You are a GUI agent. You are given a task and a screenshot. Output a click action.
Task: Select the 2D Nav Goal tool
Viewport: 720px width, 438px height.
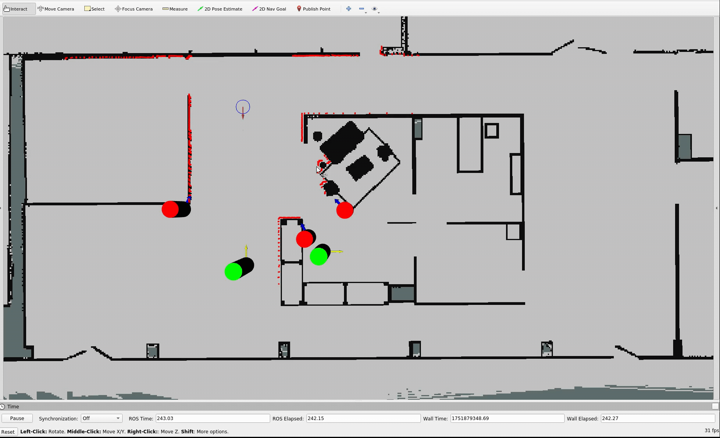click(269, 9)
